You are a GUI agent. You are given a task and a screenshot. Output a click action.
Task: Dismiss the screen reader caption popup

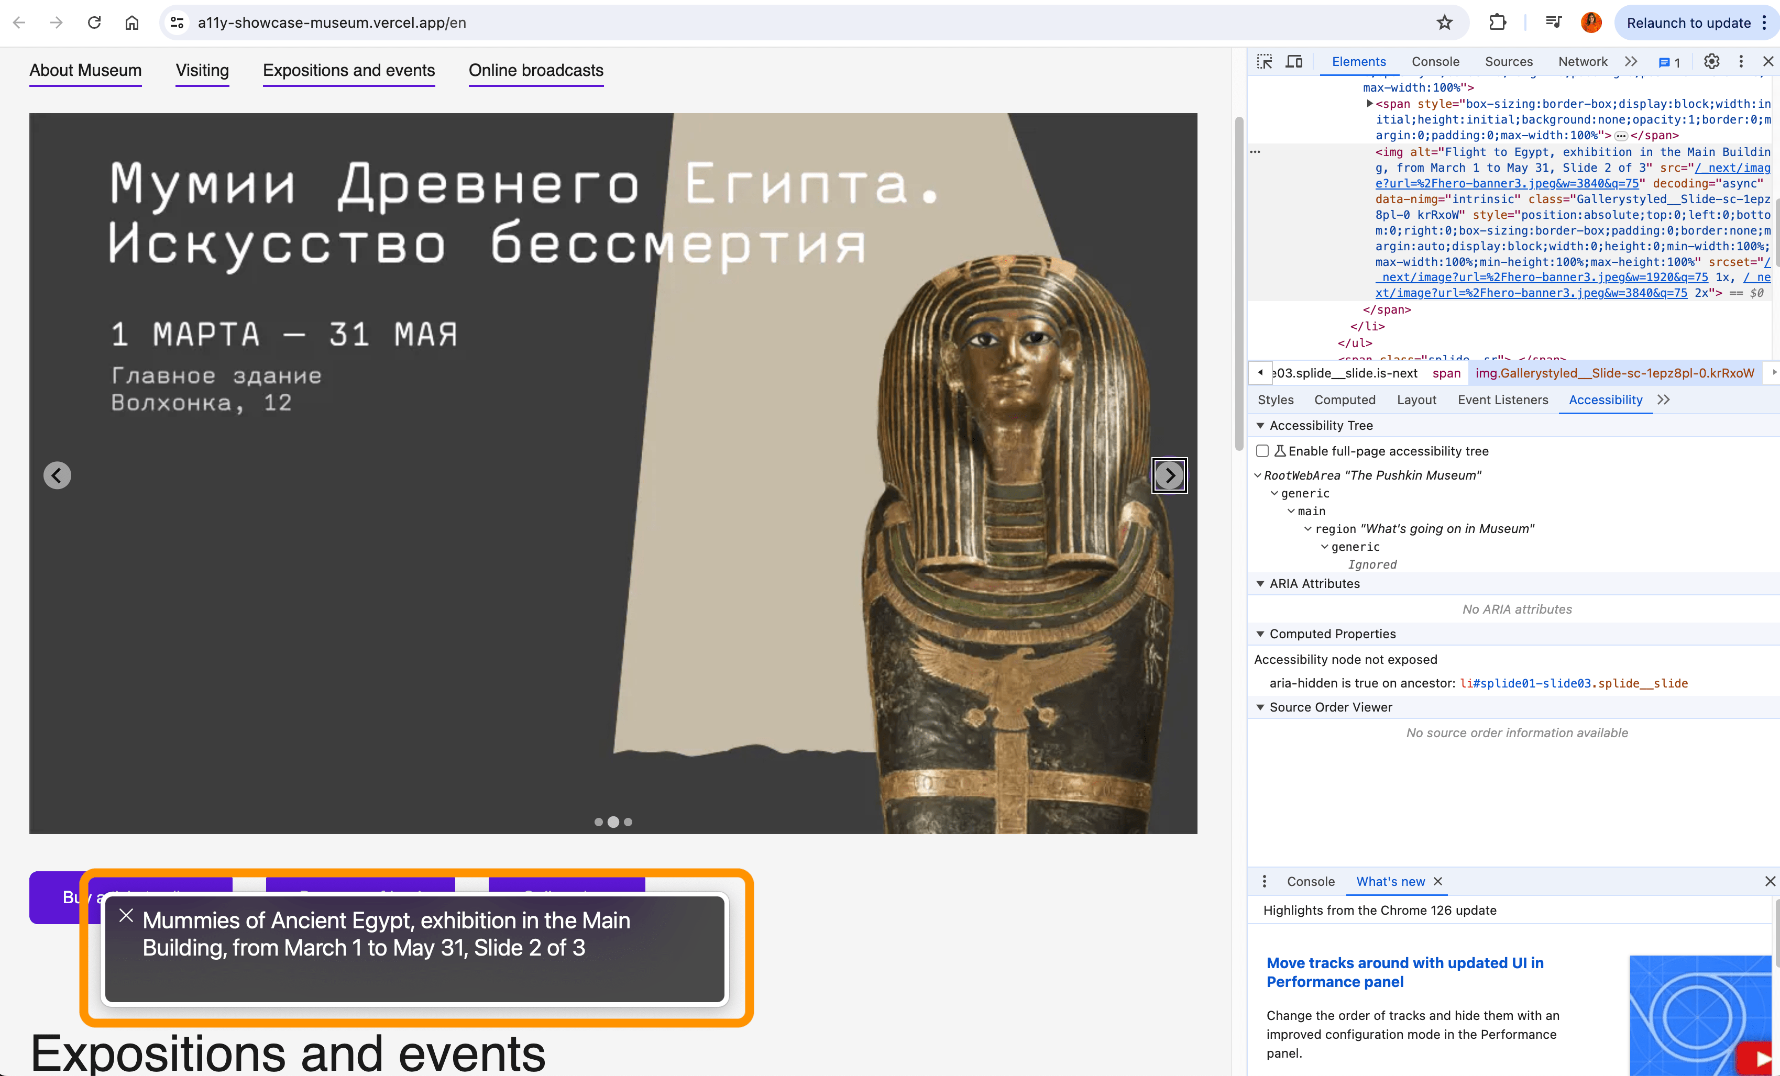coord(126,916)
